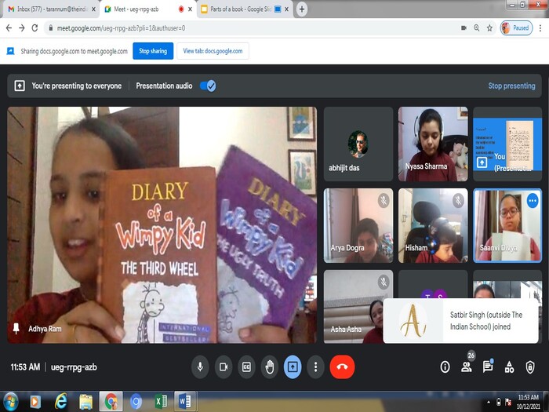
Task: Click the zoom magnifier icon in address bar
Action: tap(477, 28)
